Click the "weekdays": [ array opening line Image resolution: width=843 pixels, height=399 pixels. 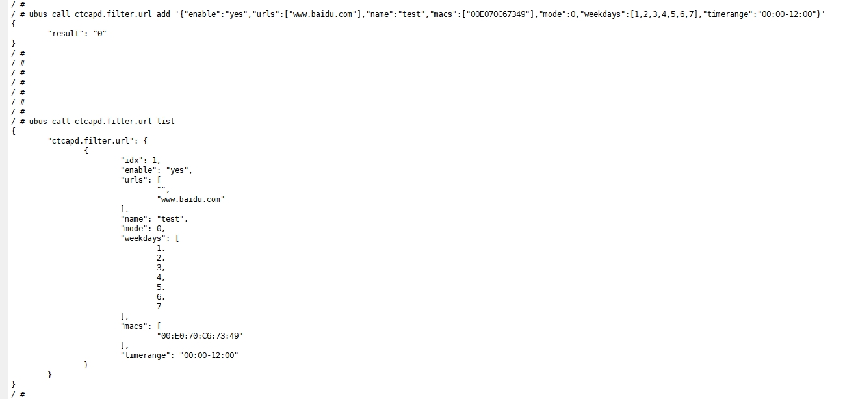click(149, 238)
